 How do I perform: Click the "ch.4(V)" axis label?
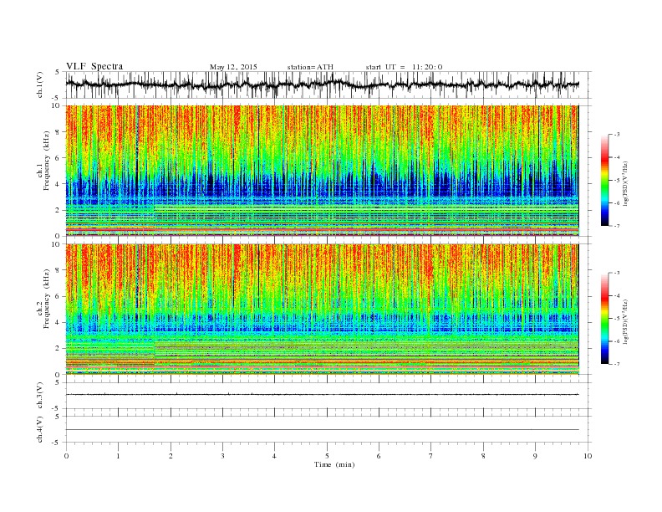39,429
